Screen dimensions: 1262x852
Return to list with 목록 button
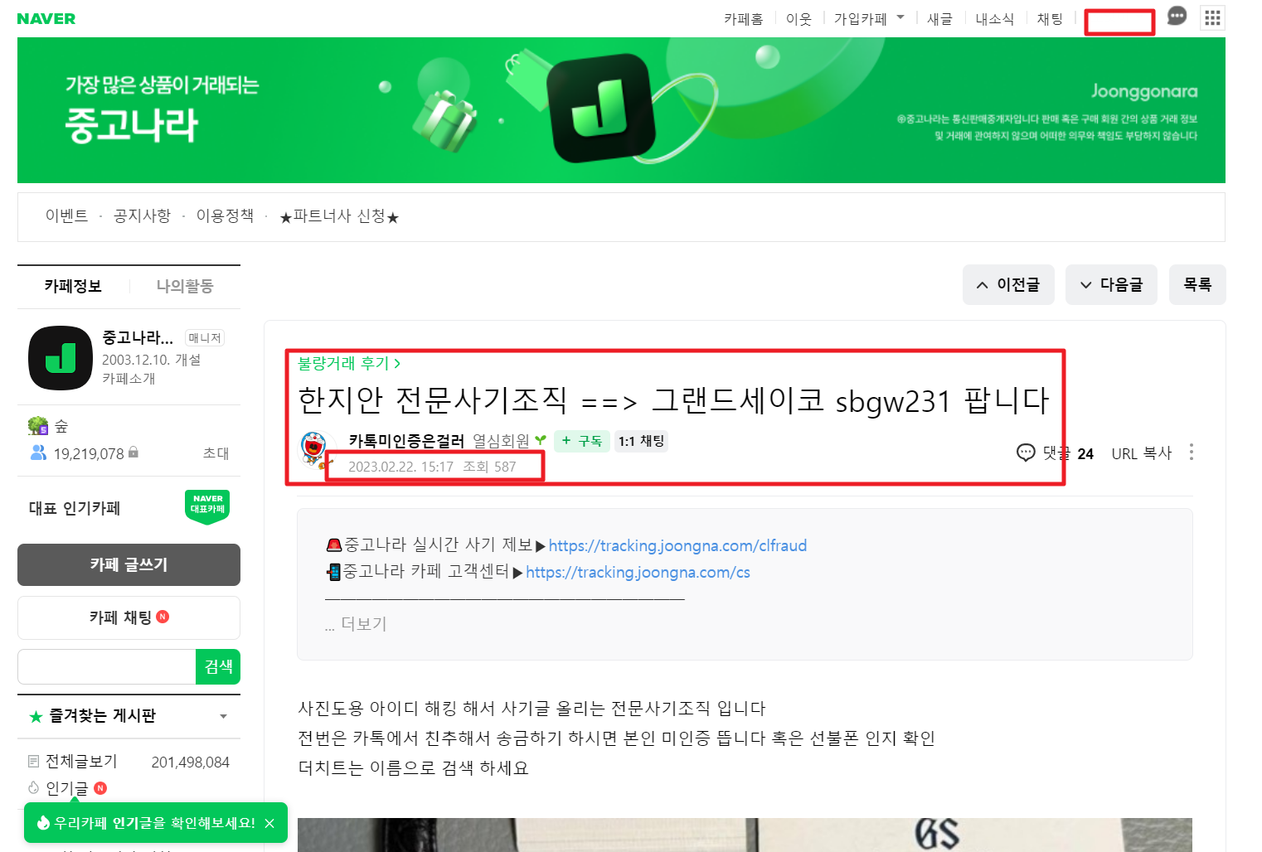[x=1197, y=284]
